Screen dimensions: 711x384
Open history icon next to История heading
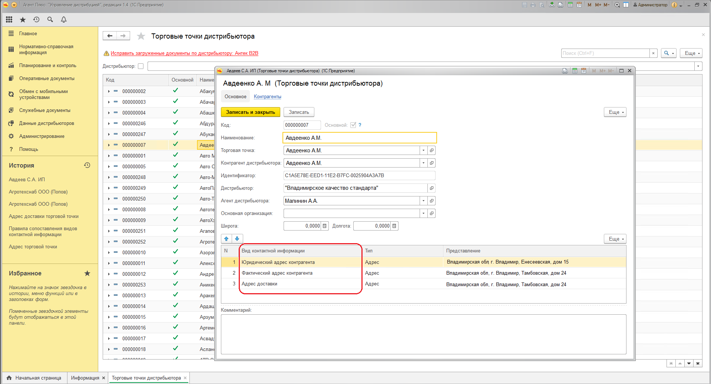[87, 165]
